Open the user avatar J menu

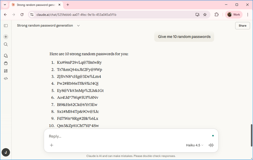pos(6,152)
